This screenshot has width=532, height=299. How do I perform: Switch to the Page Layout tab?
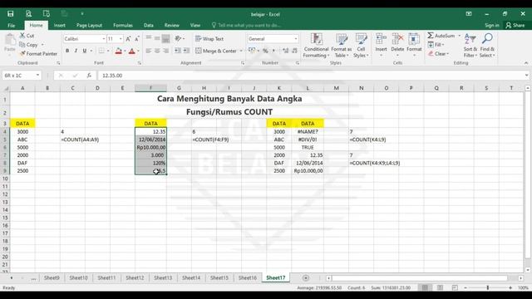click(x=89, y=26)
